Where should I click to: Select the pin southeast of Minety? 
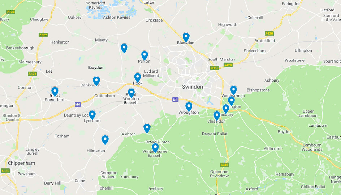[x=124, y=48]
